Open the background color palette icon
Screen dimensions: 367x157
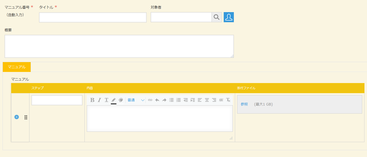[x=121, y=100]
